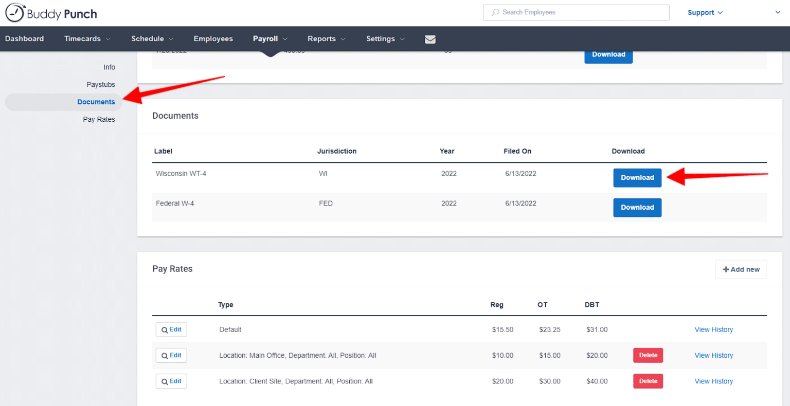Open the messages envelope icon
The image size is (790, 406).
[430, 39]
